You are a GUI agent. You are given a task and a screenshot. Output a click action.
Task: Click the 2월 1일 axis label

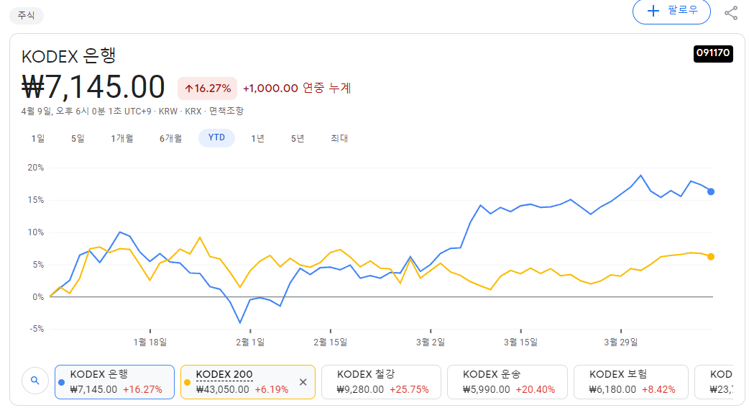pyautogui.click(x=250, y=342)
